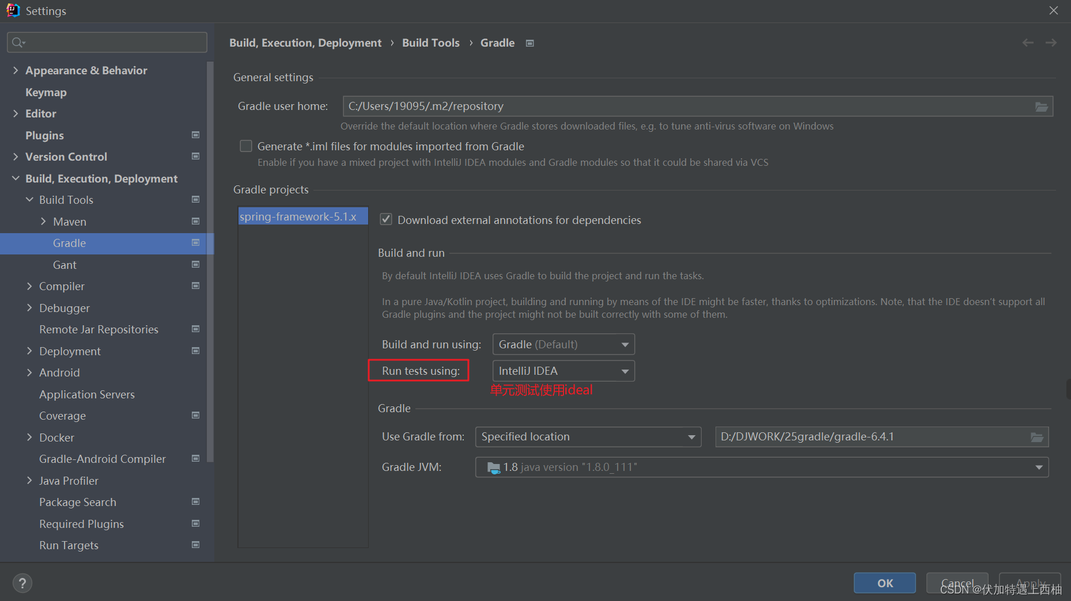Screen dimensions: 1071x601
Task: Click the IntelliJ IDEA logo in title bar
Action: pos(13,10)
